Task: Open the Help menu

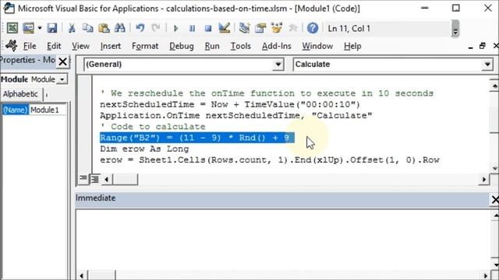Action: 352,46
